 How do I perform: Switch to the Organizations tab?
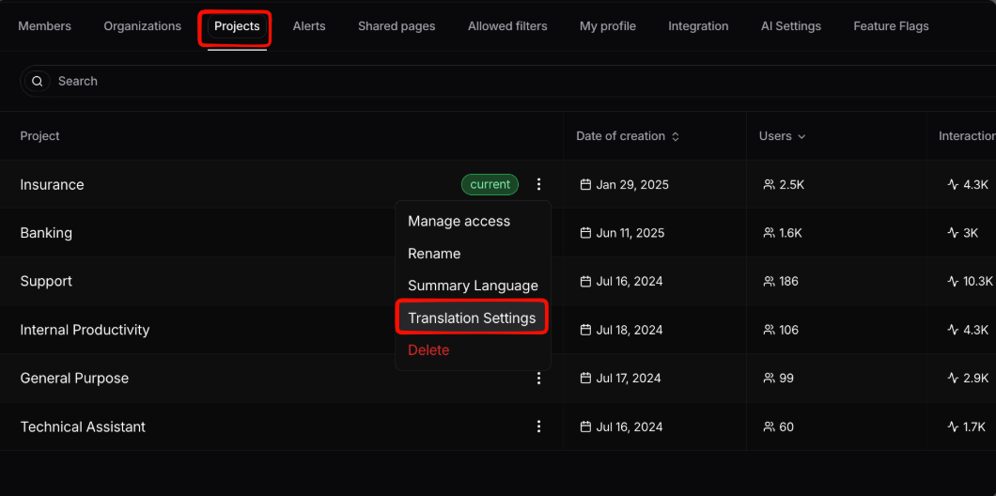(142, 26)
